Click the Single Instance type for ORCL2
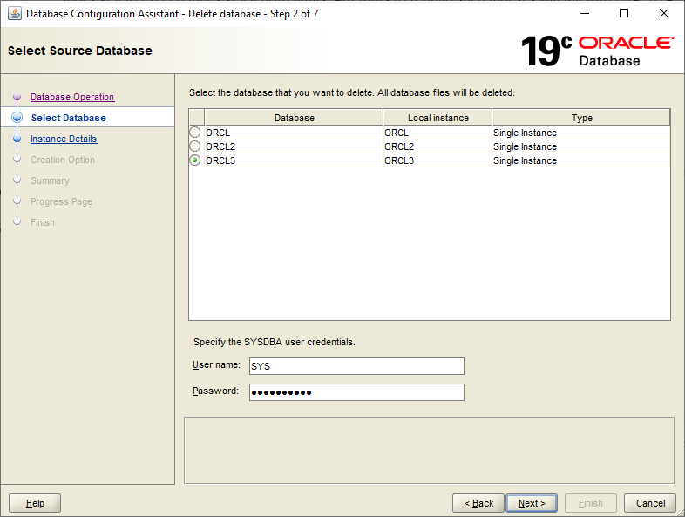The width and height of the screenshot is (685, 517). [x=581, y=146]
